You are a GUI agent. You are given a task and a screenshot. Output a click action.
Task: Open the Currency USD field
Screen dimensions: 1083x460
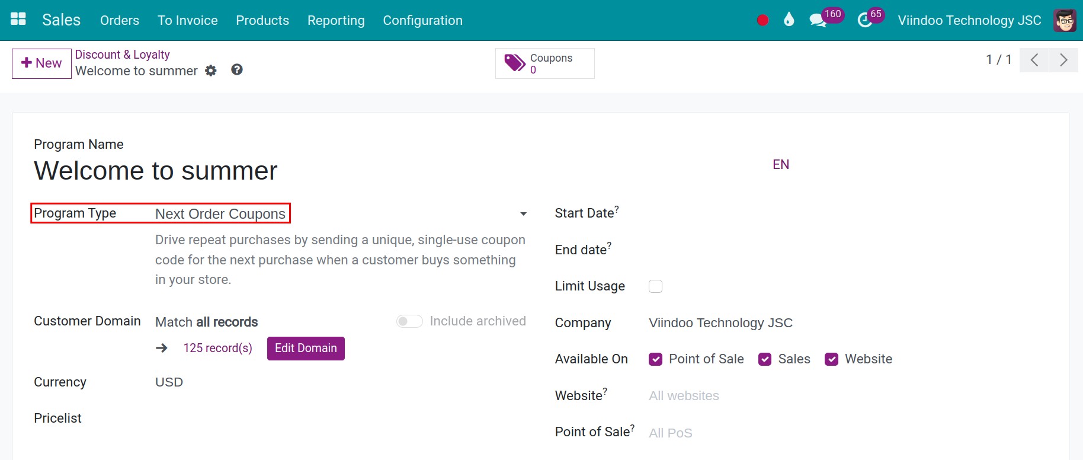pos(341,382)
